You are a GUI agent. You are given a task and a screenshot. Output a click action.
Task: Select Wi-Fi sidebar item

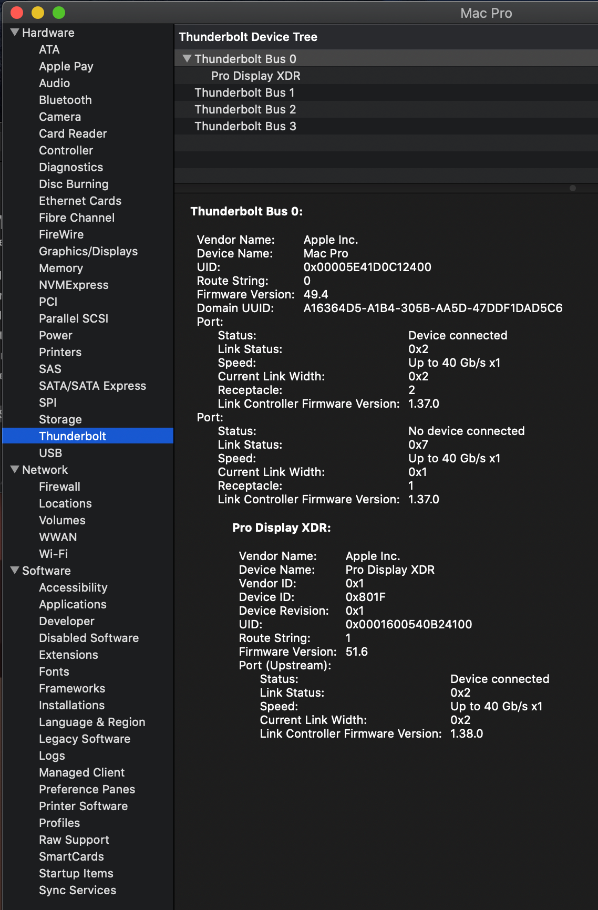tap(53, 554)
